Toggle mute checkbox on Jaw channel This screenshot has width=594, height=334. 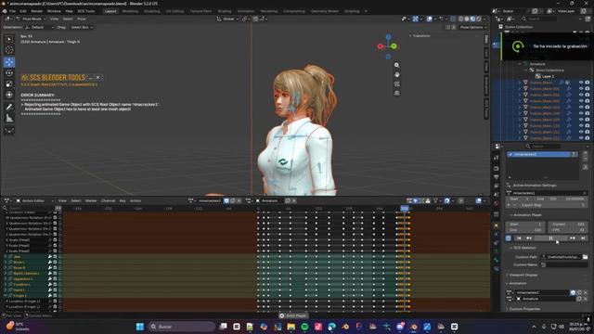[55, 257]
